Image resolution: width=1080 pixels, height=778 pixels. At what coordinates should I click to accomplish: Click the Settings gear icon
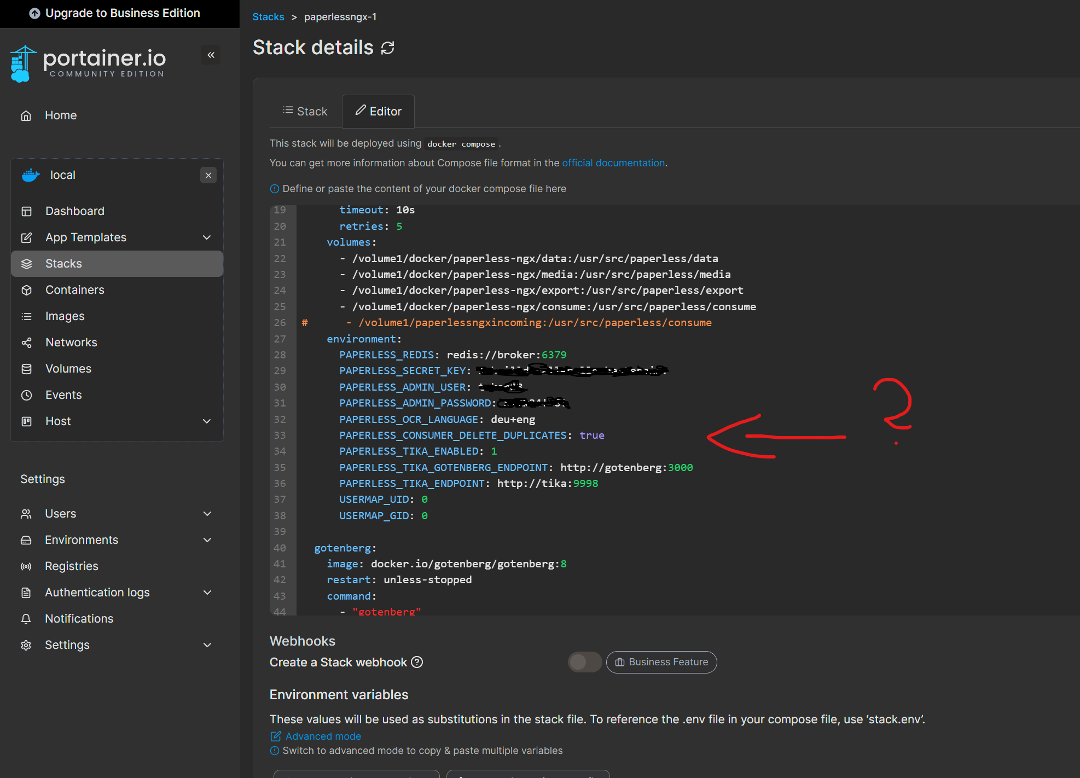(x=26, y=645)
